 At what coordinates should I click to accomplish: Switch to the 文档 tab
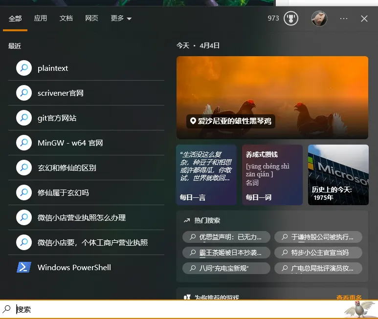66,18
